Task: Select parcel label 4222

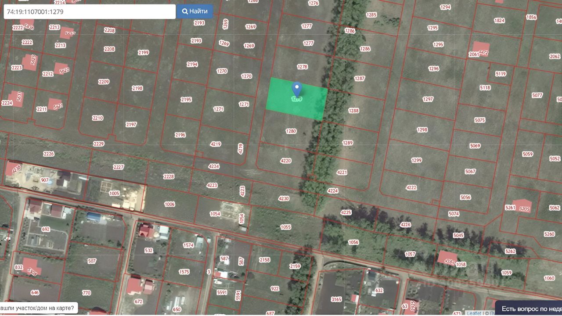Action: 411,187
